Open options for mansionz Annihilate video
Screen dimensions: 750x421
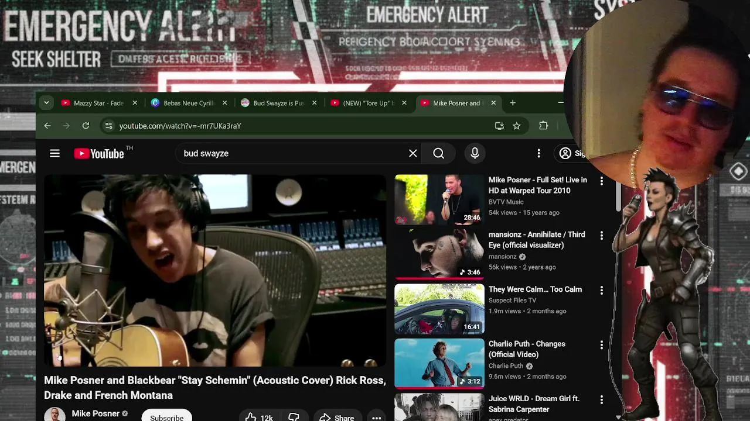[x=601, y=236]
